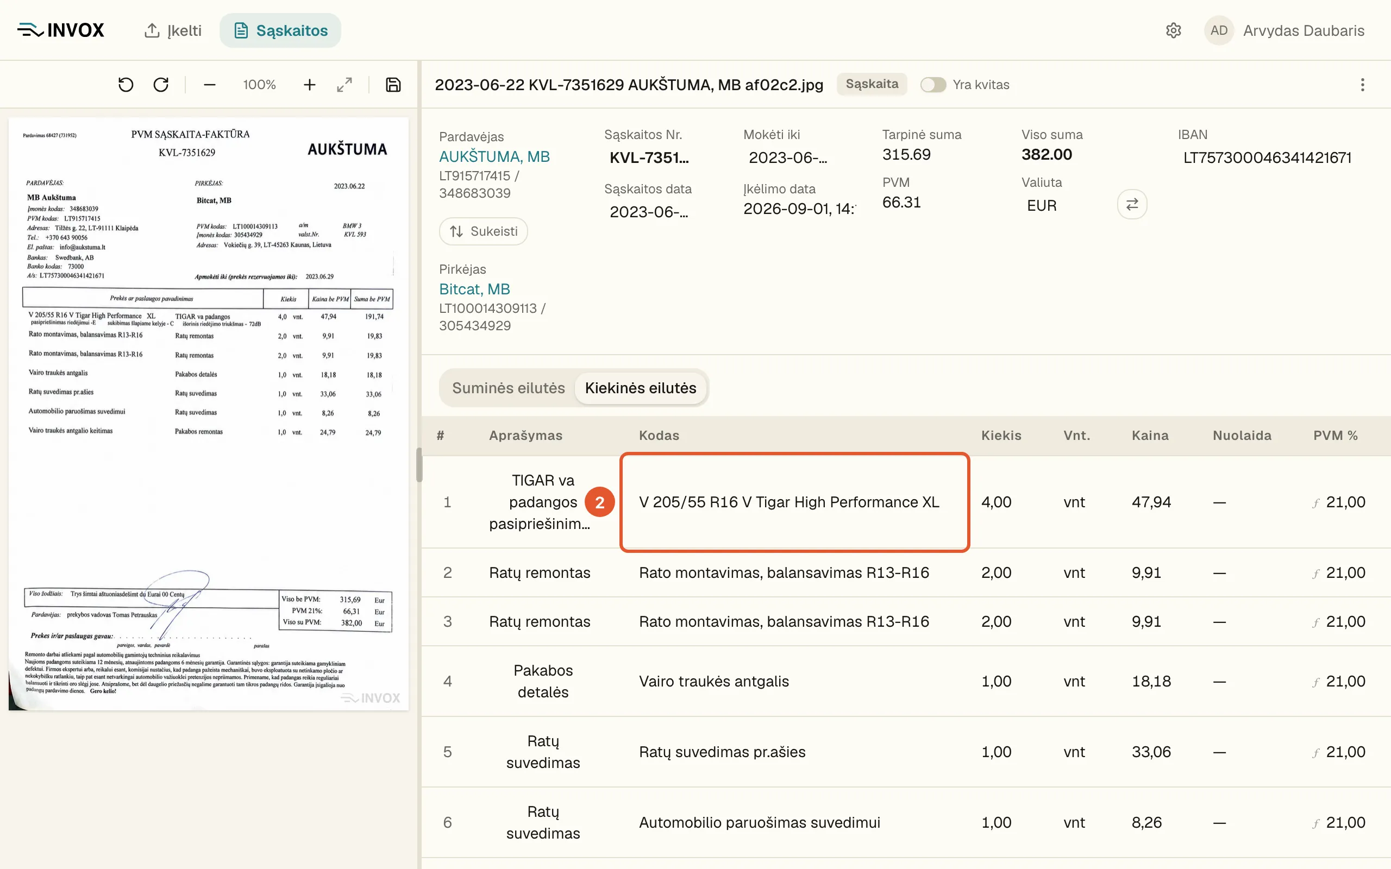Click the quantity 4,00 in row 1

pos(996,502)
